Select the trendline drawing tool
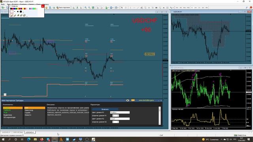253x142 pixels. [x=138, y=7]
